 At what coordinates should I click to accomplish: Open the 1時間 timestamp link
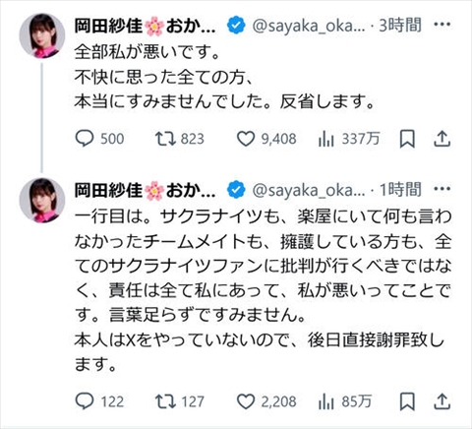click(400, 190)
